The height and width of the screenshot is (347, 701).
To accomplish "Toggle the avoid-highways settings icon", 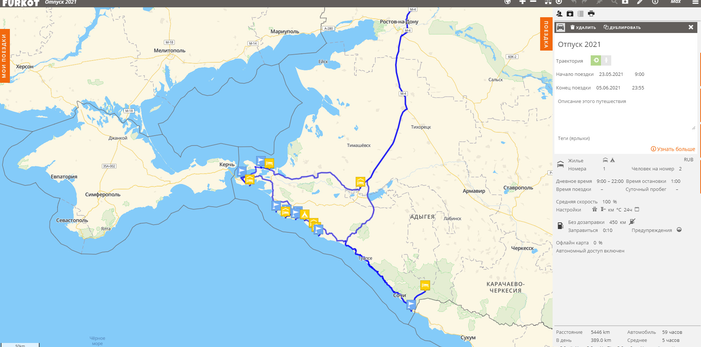I will click(595, 209).
